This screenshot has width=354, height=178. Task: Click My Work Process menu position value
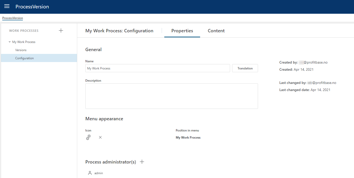188,138
